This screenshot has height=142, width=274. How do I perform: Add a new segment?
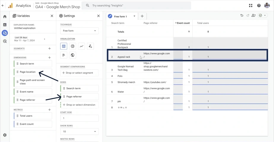click(50, 49)
